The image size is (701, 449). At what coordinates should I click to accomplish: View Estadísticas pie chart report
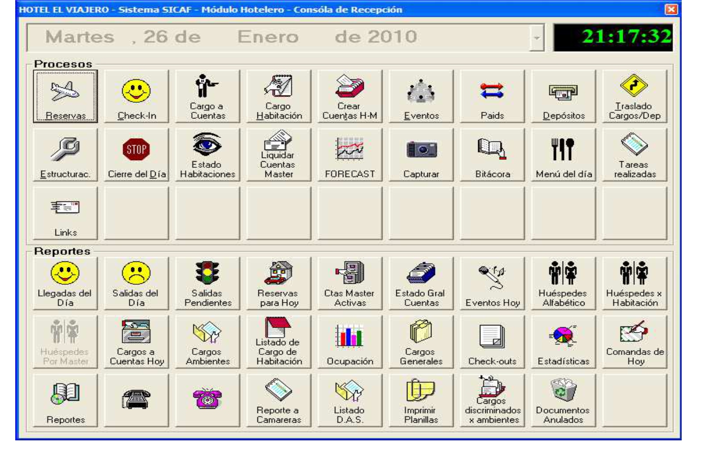tap(564, 342)
